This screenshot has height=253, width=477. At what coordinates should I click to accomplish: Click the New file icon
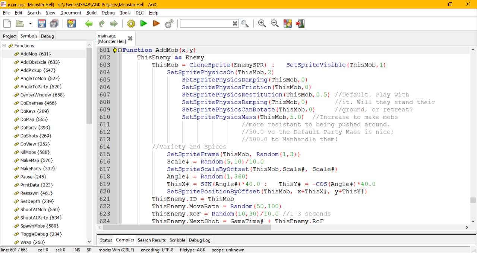point(7,23)
